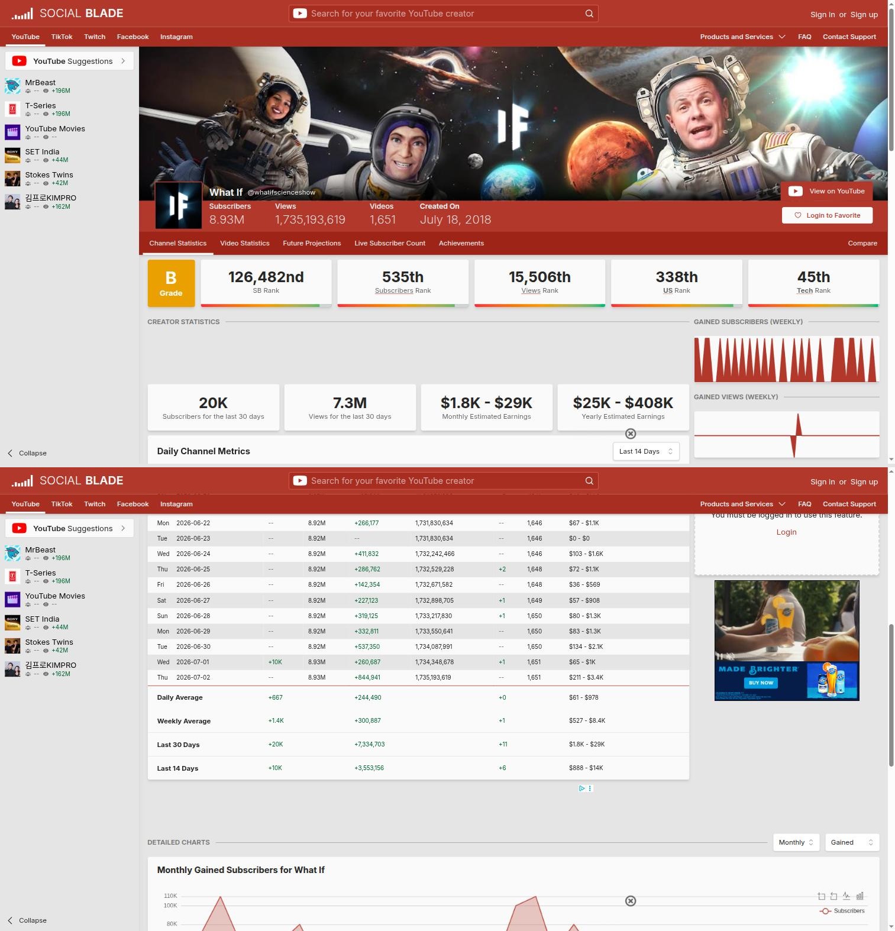This screenshot has width=895, height=931.
Task: Click magnifier icon in upper search bar
Action: 589,14
